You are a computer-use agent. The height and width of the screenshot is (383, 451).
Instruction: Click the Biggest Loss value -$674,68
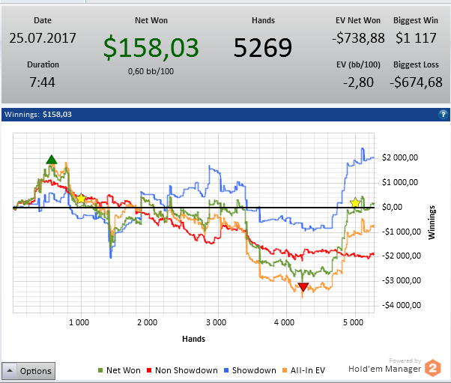(x=416, y=82)
